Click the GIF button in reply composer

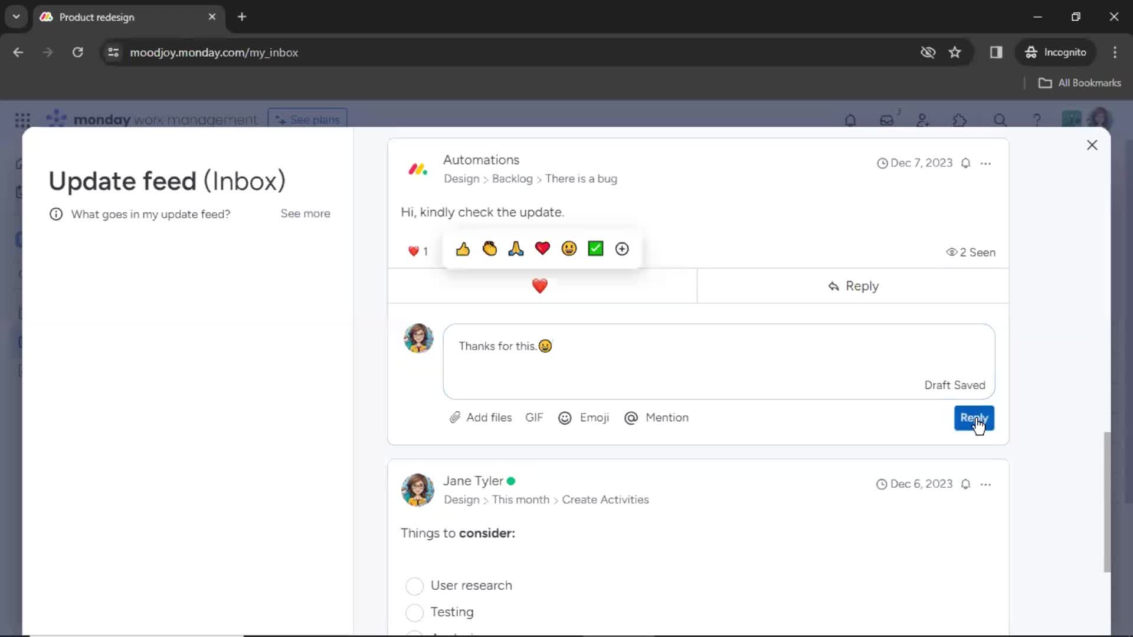(535, 418)
